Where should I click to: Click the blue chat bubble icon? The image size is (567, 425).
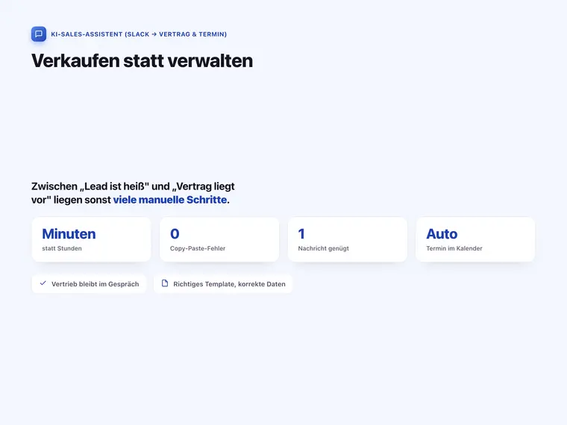(x=39, y=34)
